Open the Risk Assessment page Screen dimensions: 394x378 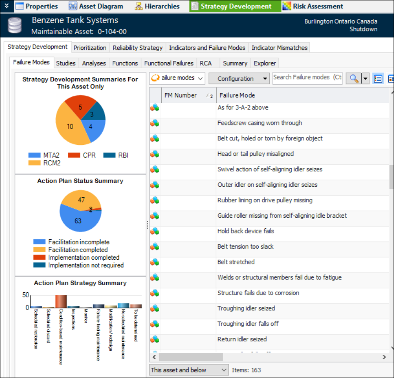coord(313,6)
